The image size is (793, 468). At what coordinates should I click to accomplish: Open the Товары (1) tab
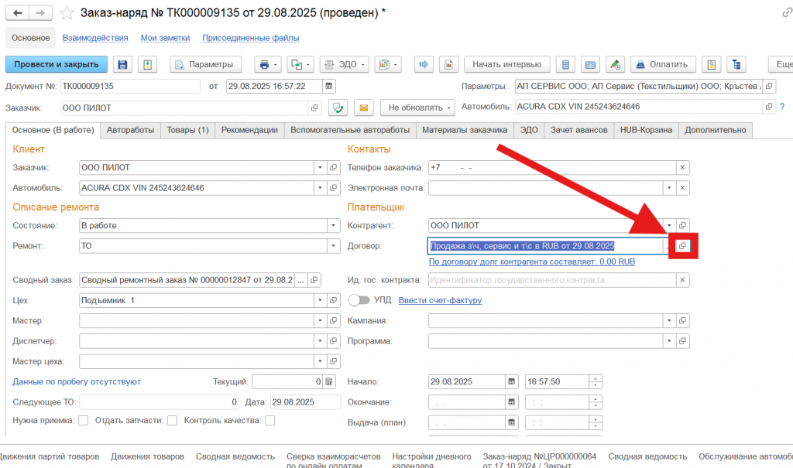[187, 131]
